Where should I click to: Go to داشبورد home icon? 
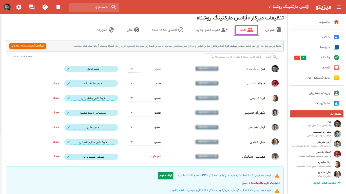[x=336, y=22]
